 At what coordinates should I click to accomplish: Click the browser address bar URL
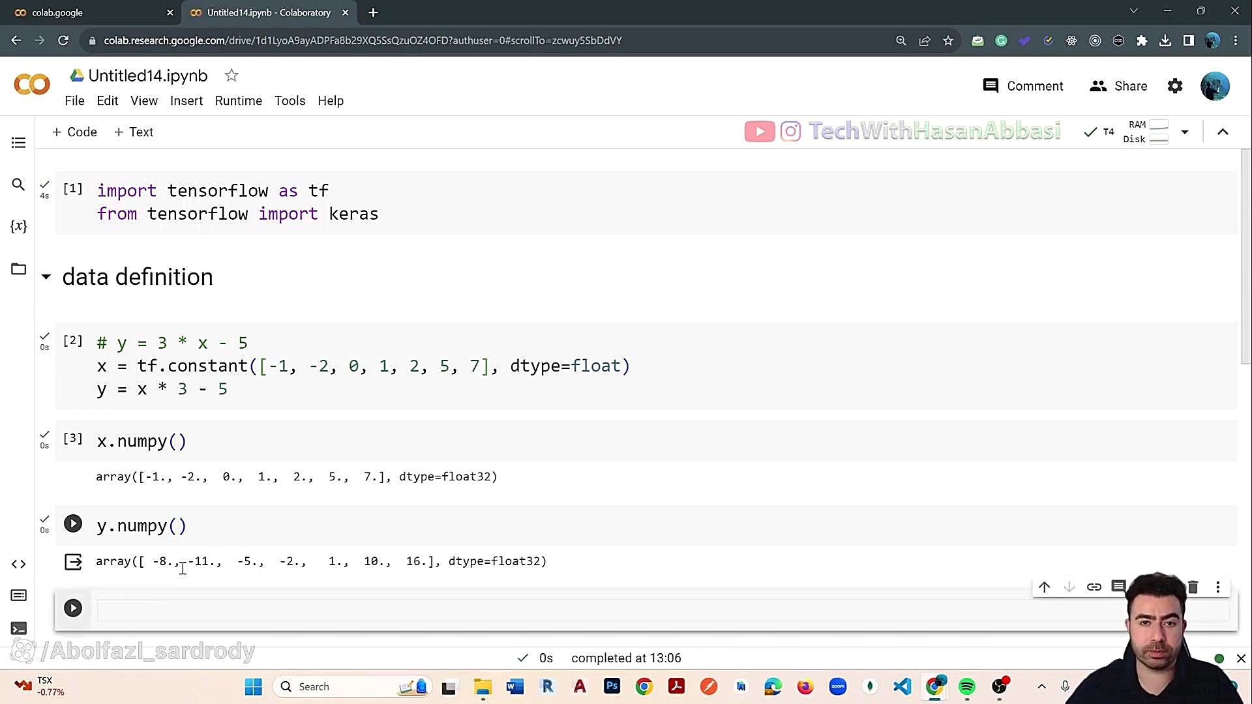pos(363,40)
